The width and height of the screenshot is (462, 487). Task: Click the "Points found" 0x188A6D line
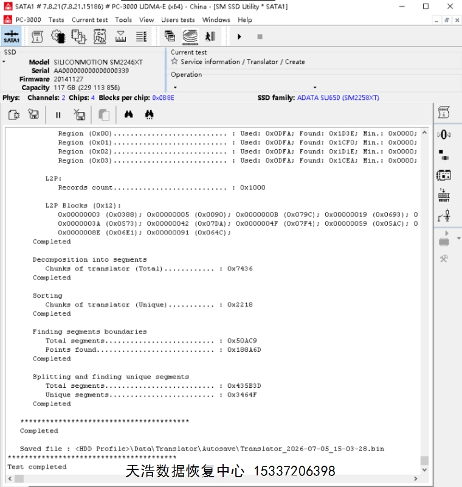(x=153, y=349)
